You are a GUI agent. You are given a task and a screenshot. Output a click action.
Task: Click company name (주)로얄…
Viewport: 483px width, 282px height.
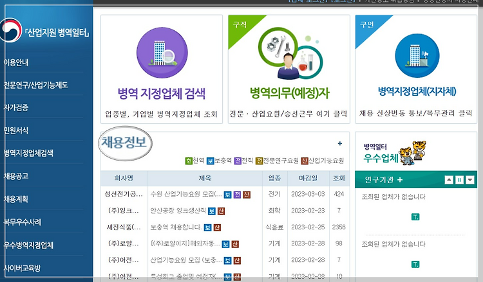coord(124,243)
